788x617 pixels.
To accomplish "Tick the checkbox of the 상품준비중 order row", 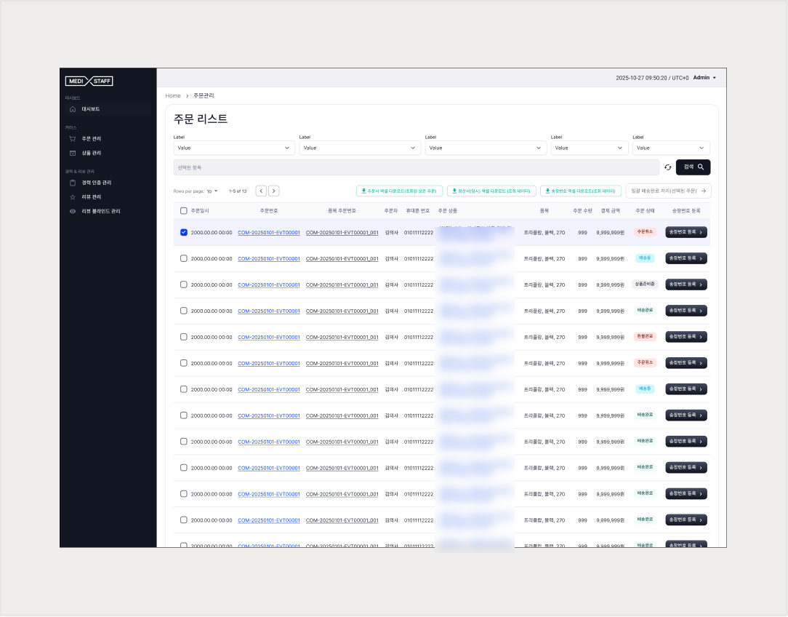I will point(183,284).
